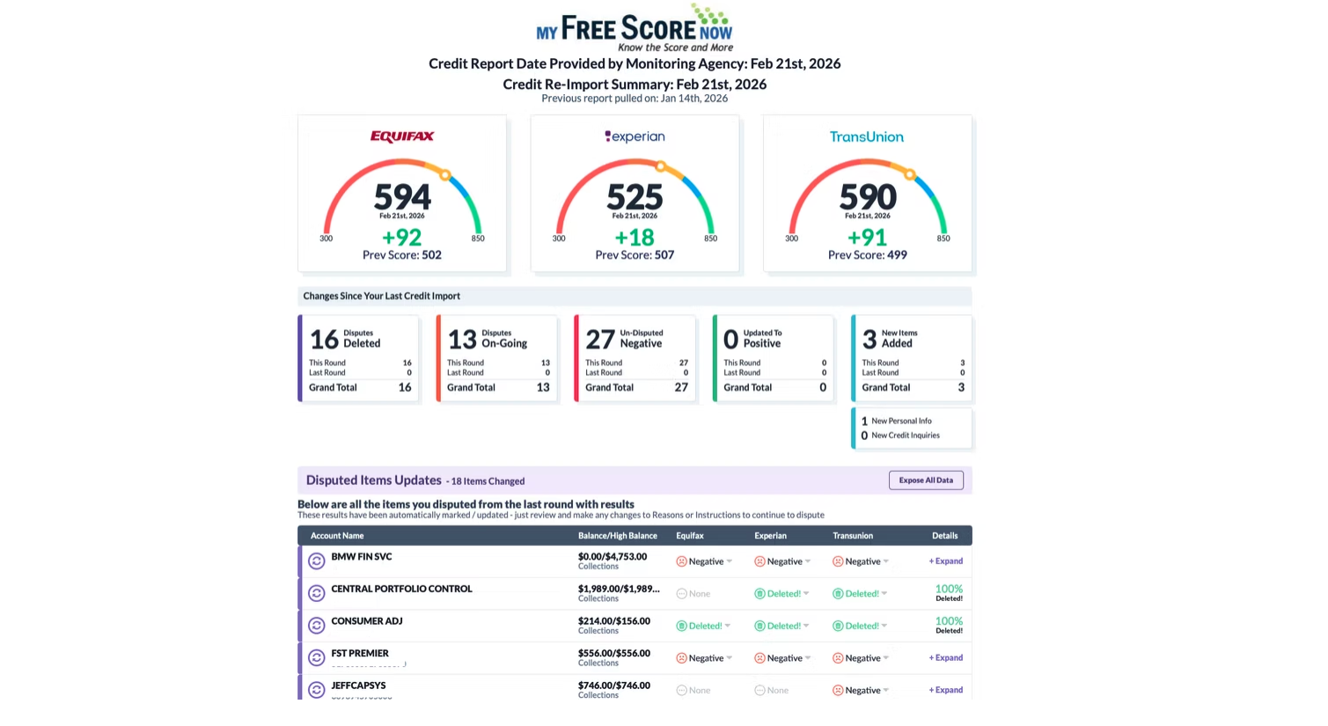Click the My Free Score Now logo
Image resolution: width=1328 pixels, height=726 pixels.
pos(635,28)
